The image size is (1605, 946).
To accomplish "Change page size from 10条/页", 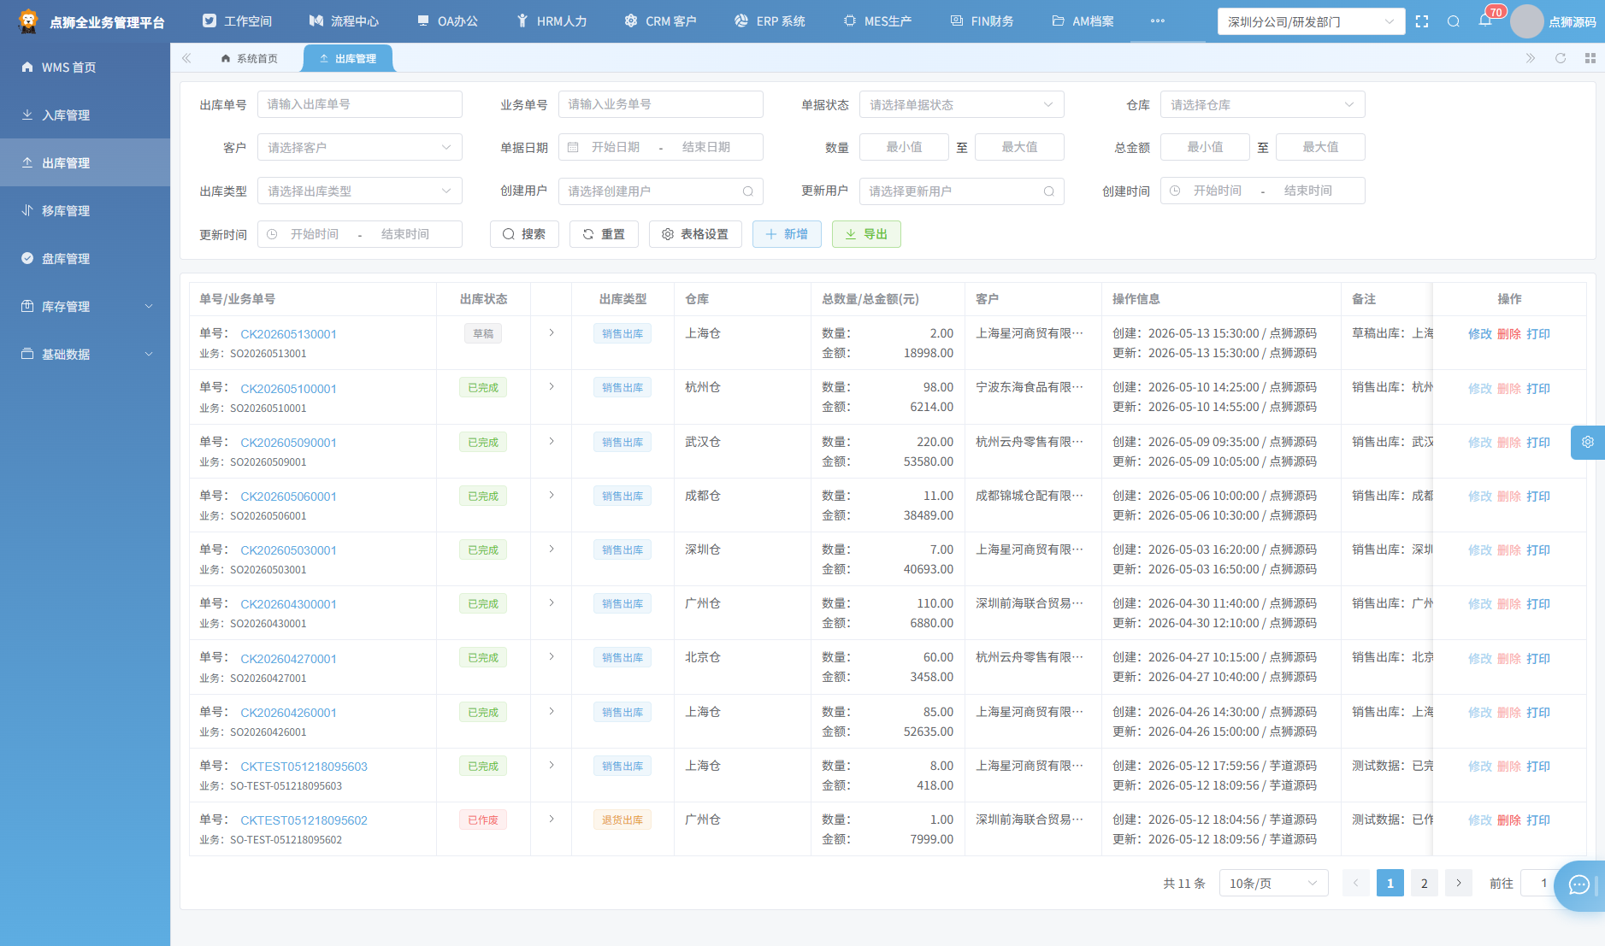I will point(1274,883).
